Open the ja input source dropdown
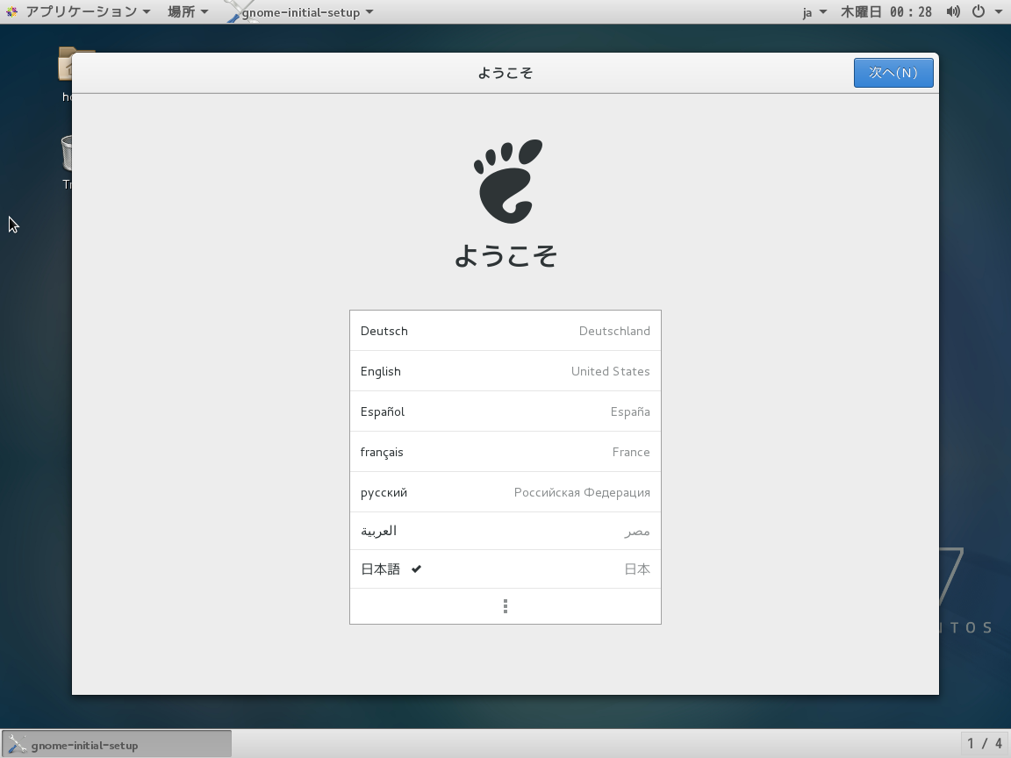The height and width of the screenshot is (758, 1011). [x=814, y=11]
